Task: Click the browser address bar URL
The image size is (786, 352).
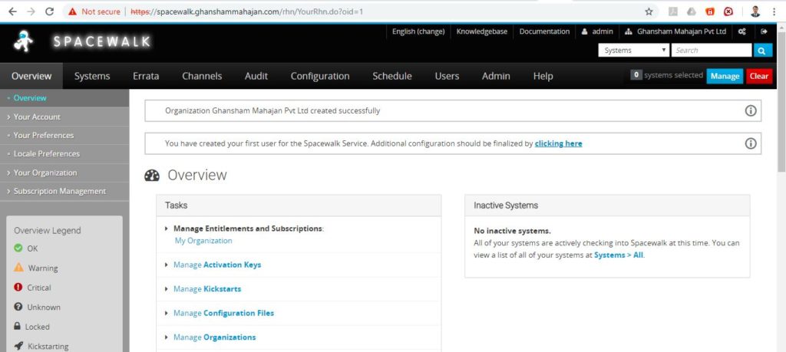Action: [246, 12]
